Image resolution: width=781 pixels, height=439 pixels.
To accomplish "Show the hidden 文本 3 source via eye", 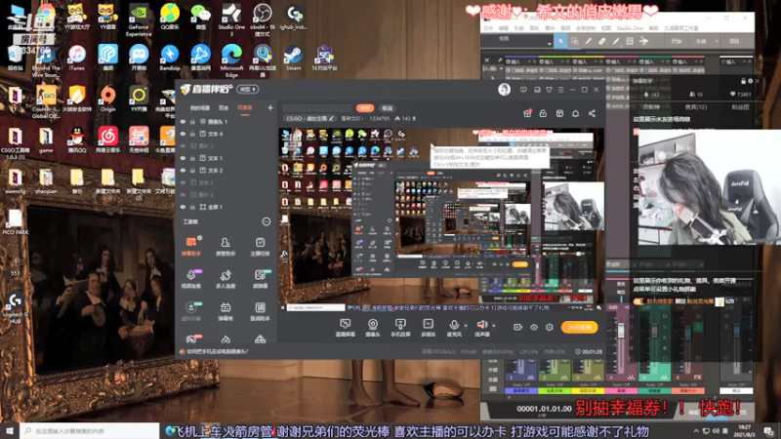I will [x=183, y=182].
